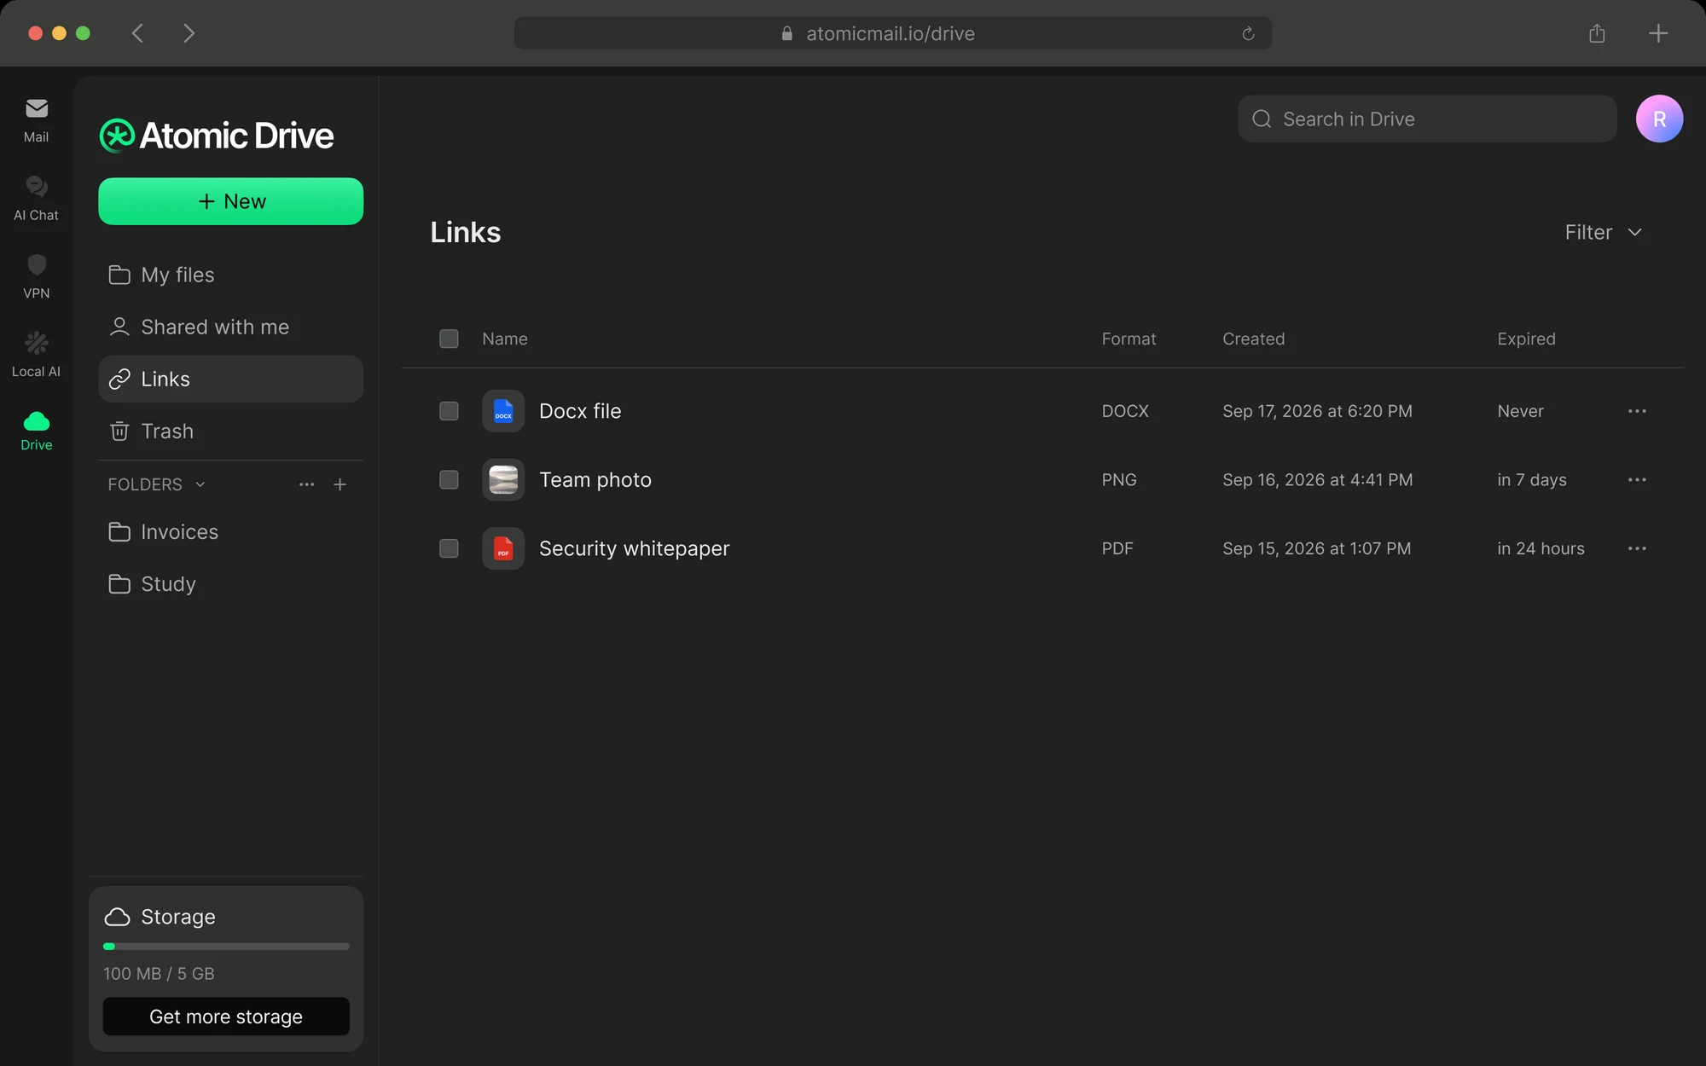Open a new browser tab
1706x1066 pixels.
[1658, 33]
